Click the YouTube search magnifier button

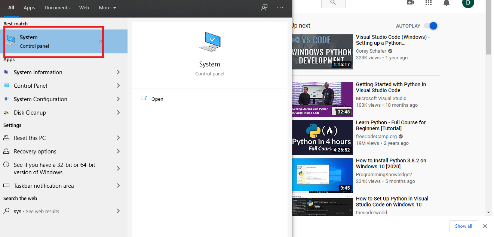pos(333,3)
